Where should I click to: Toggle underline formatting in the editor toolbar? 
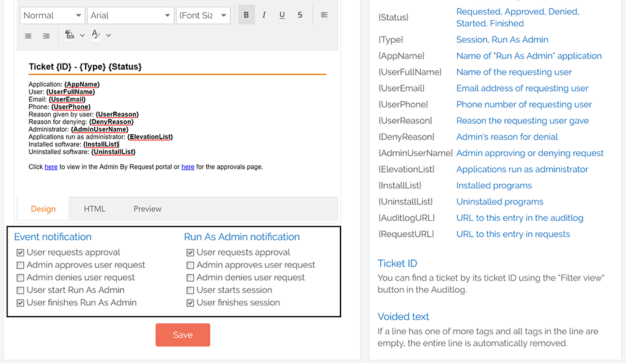[x=282, y=15]
